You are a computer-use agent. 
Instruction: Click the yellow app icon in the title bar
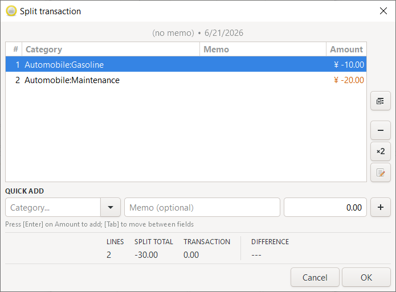click(x=11, y=11)
